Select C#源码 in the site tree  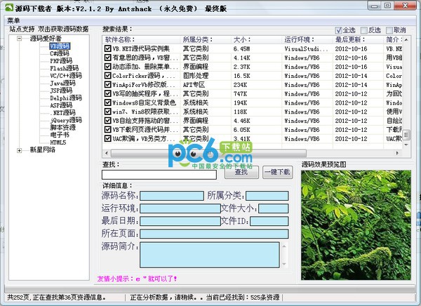coord(60,53)
